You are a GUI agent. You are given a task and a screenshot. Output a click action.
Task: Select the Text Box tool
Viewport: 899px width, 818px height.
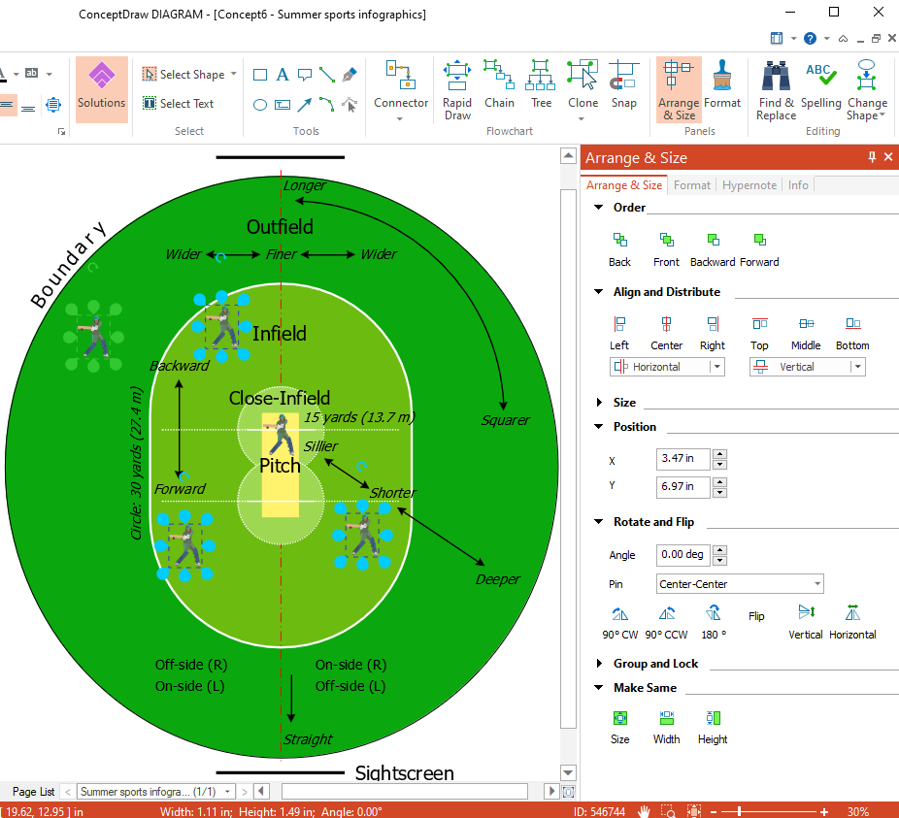coord(283,105)
